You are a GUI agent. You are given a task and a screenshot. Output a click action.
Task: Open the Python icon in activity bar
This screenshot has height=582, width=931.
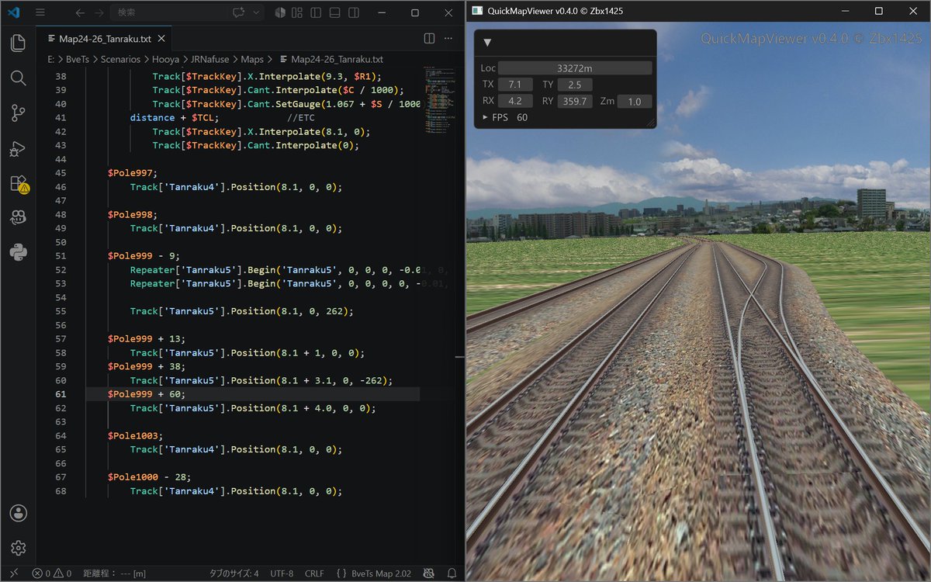coord(18,252)
